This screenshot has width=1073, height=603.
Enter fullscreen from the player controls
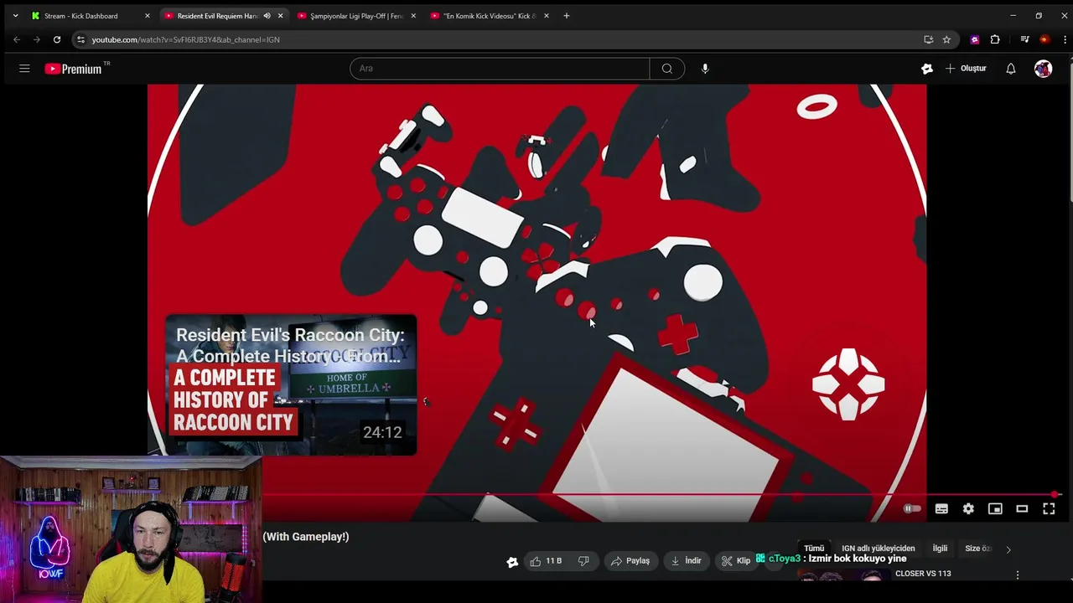point(1049,508)
